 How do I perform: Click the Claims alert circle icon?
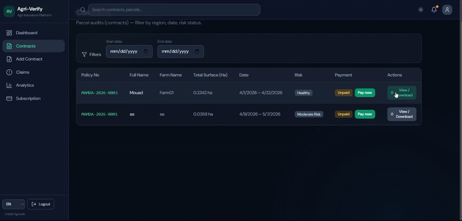click(9, 72)
